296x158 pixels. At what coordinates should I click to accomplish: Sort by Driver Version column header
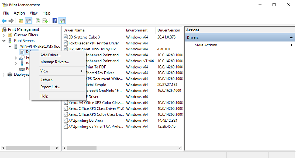click(x=169, y=30)
